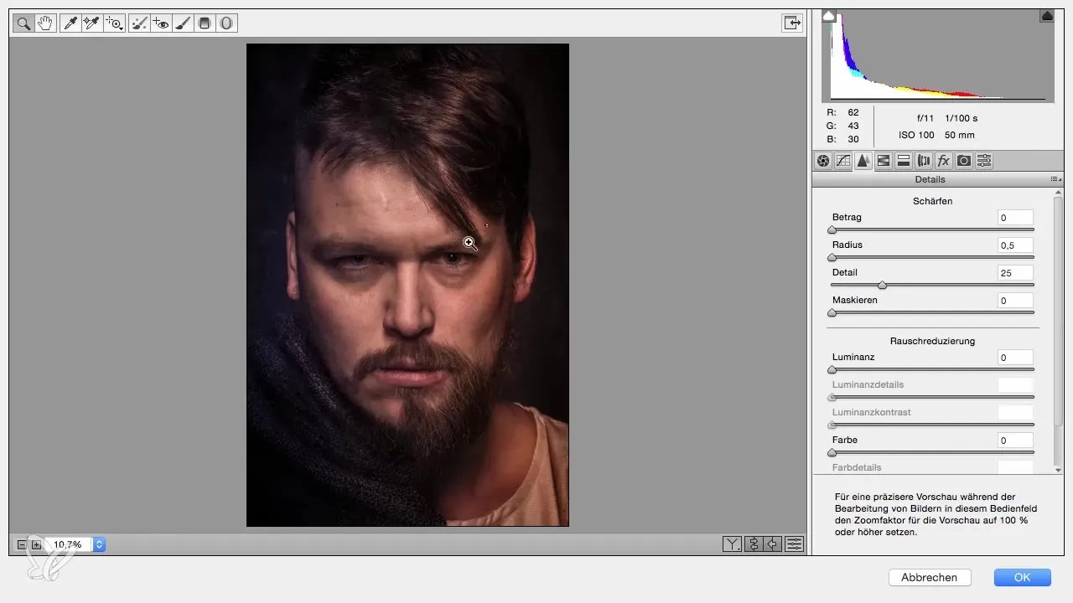
Task: Select the White Balance eyedropper tool
Action: [70, 23]
